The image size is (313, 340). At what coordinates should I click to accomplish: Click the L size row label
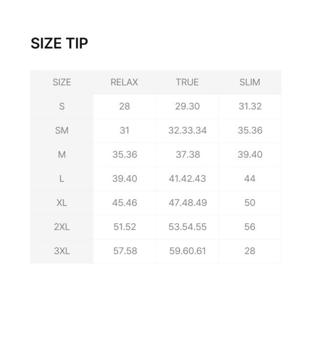coord(62,179)
